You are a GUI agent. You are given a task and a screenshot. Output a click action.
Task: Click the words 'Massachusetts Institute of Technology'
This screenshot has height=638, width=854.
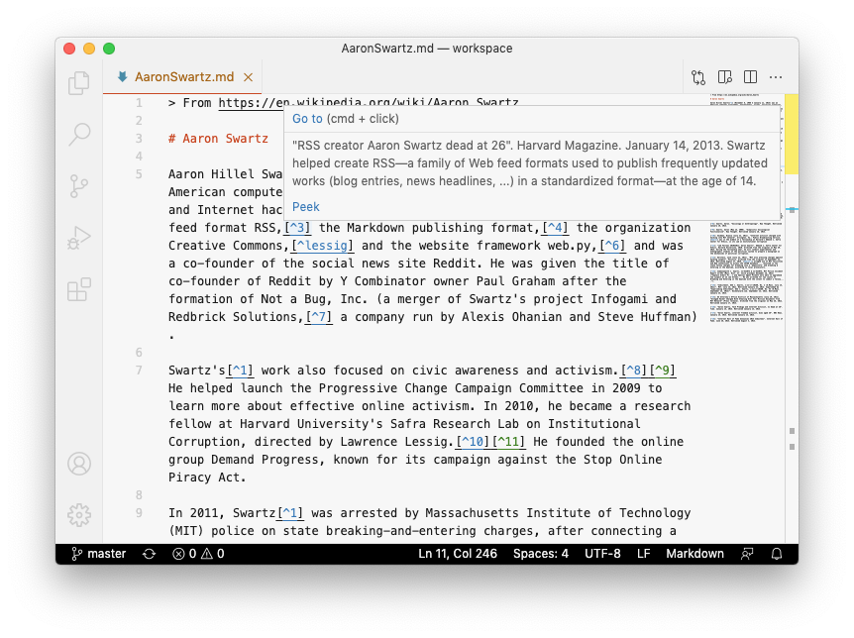(558, 513)
